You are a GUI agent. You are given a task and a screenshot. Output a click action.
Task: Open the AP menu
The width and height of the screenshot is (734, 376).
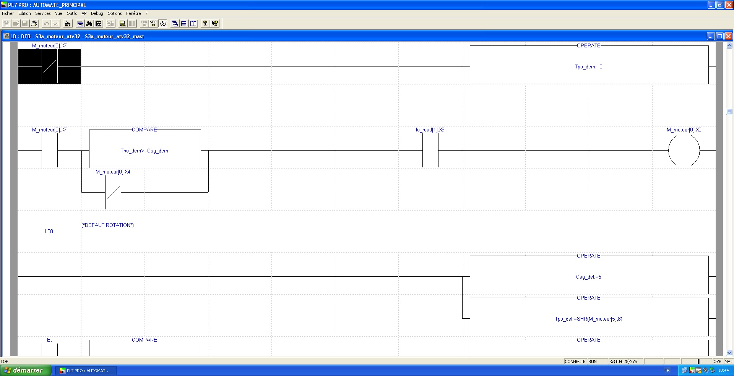click(x=84, y=13)
